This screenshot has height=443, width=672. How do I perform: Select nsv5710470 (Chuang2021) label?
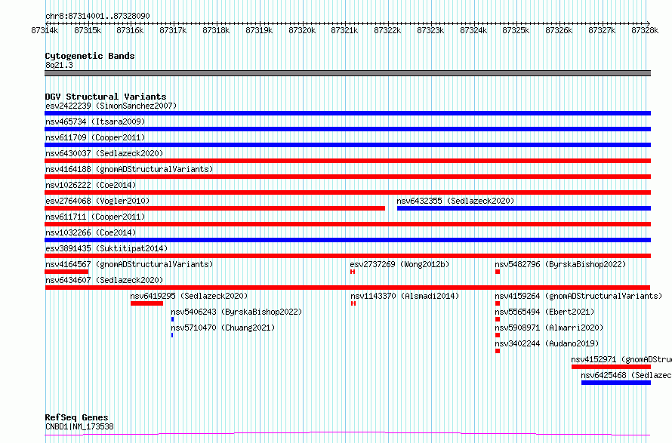point(223,328)
